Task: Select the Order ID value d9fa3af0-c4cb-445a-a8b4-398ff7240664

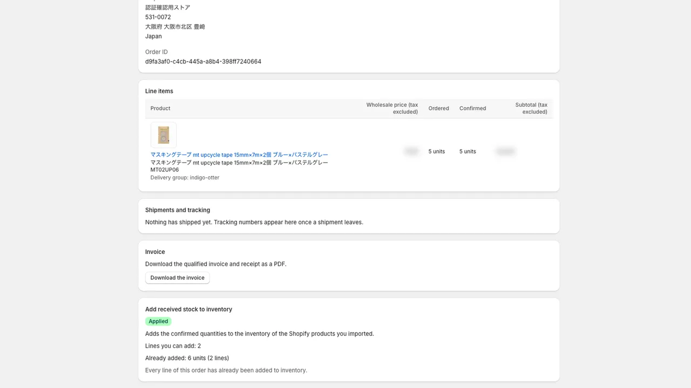Action: pos(203,61)
